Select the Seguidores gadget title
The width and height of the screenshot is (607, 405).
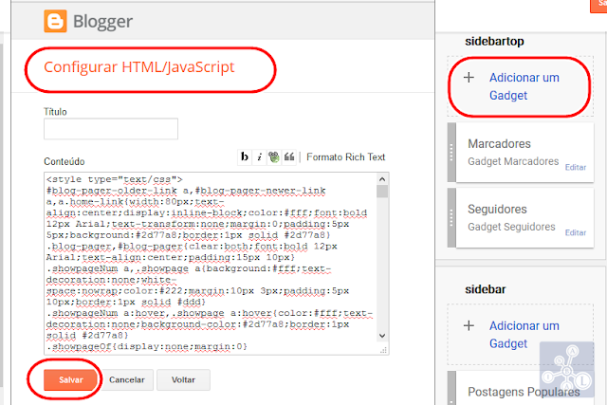tap(497, 209)
